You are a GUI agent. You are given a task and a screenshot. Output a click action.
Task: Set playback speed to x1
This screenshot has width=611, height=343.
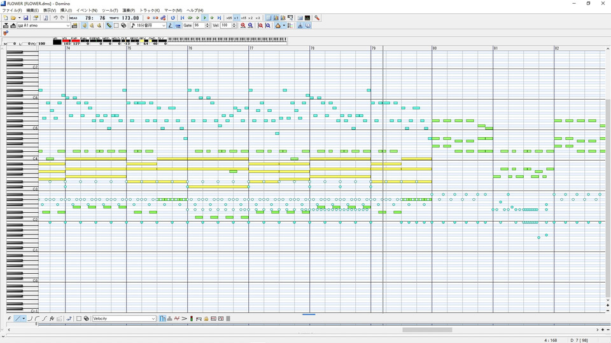(236, 18)
